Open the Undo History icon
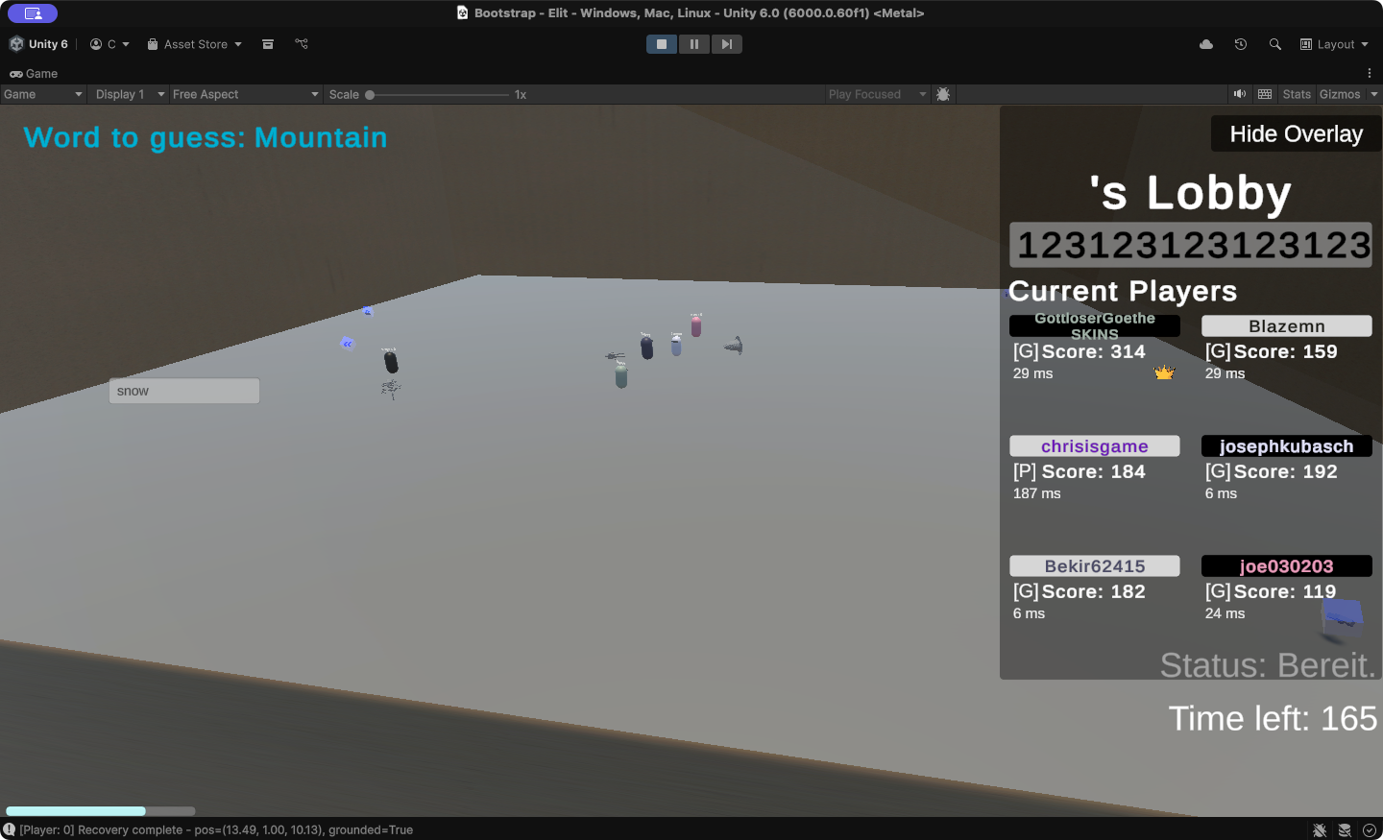Image resolution: width=1383 pixels, height=840 pixels. pyautogui.click(x=1241, y=44)
